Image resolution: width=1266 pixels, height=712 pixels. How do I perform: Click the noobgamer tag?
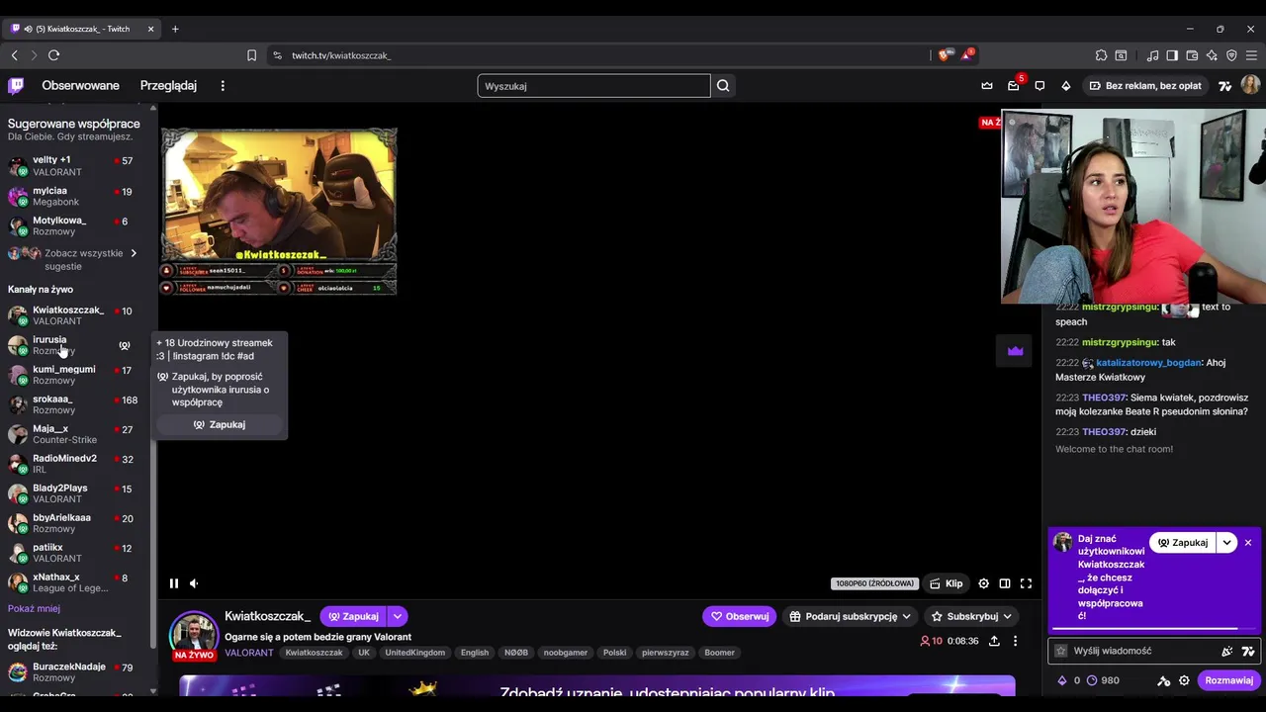(x=565, y=653)
